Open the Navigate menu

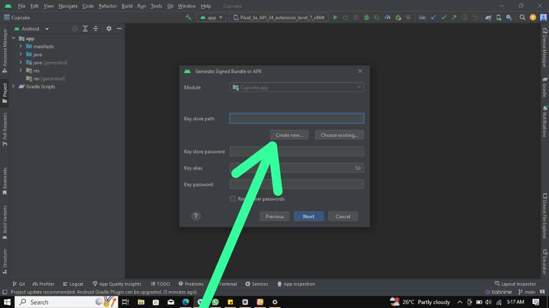point(68,6)
